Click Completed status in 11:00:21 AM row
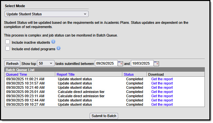This screenshot has height=123, width=213. [134, 79]
